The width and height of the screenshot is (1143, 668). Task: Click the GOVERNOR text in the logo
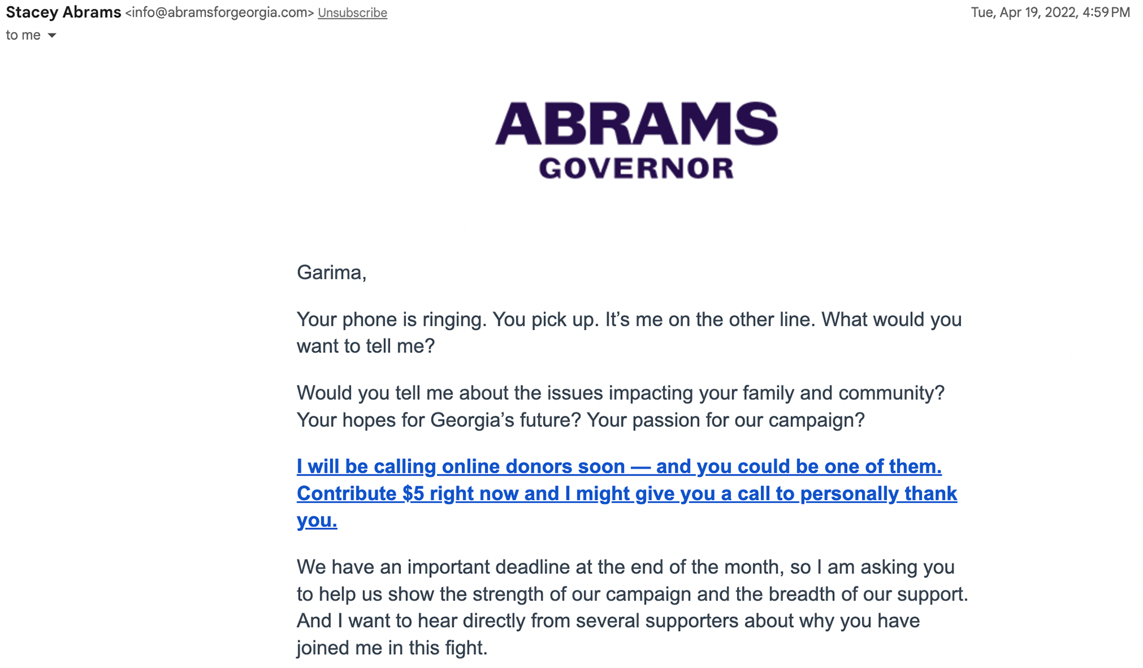coord(636,168)
